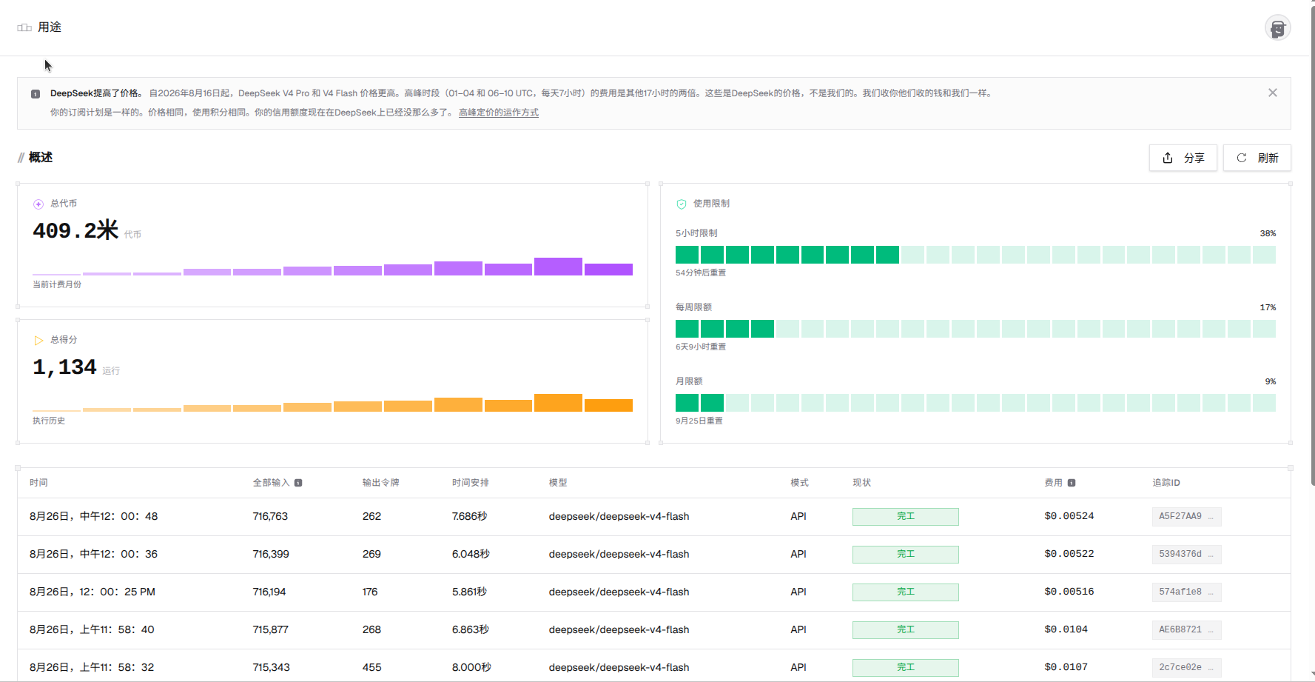Dismiss the DeepSeek price notice banner
Viewport: 1315px width, 682px height.
pyautogui.click(x=1273, y=93)
